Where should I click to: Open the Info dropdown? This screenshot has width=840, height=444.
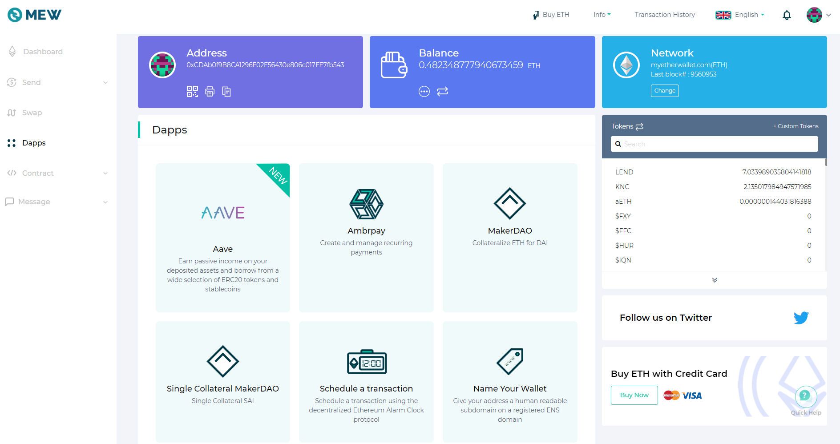(x=602, y=15)
